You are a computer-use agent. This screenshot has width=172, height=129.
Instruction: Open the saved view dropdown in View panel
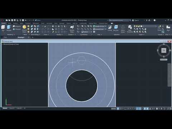click(100, 29)
